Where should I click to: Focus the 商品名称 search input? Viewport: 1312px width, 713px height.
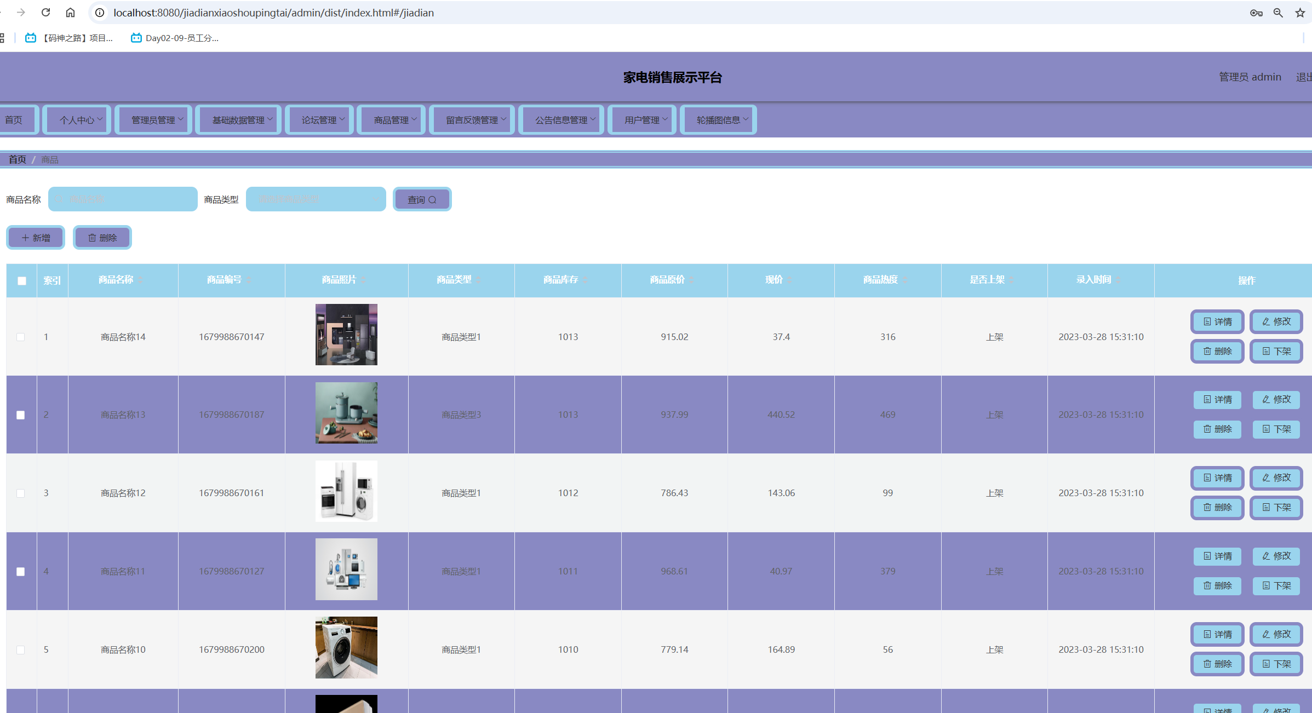(123, 199)
